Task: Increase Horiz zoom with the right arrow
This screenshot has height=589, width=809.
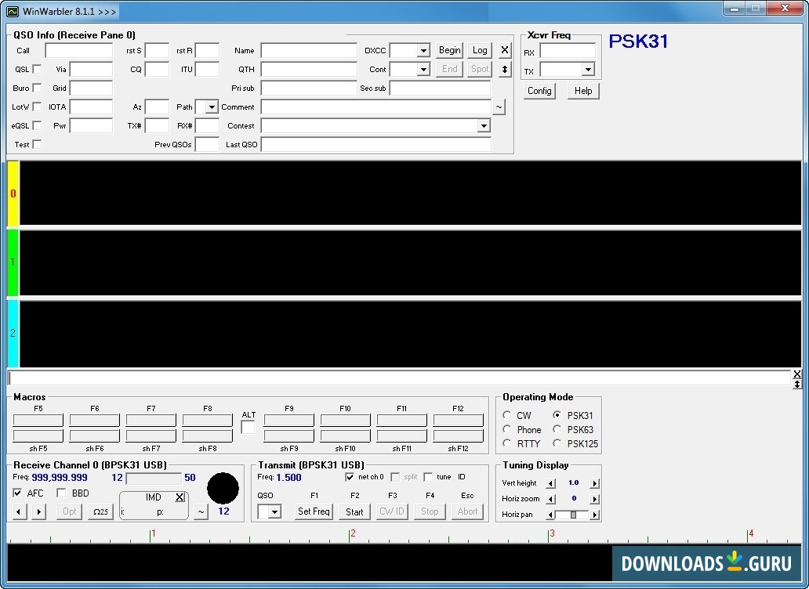Action: coord(594,499)
